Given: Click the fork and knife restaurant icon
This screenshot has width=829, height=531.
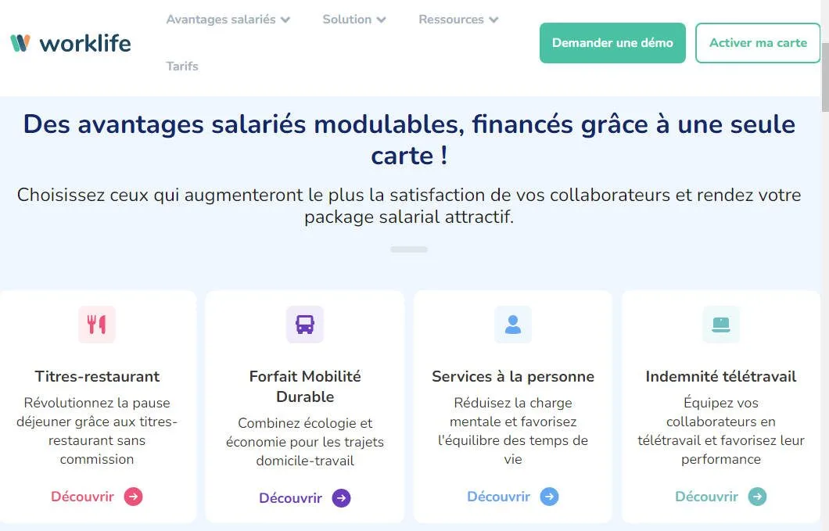Looking at the screenshot, I should 97,325.
